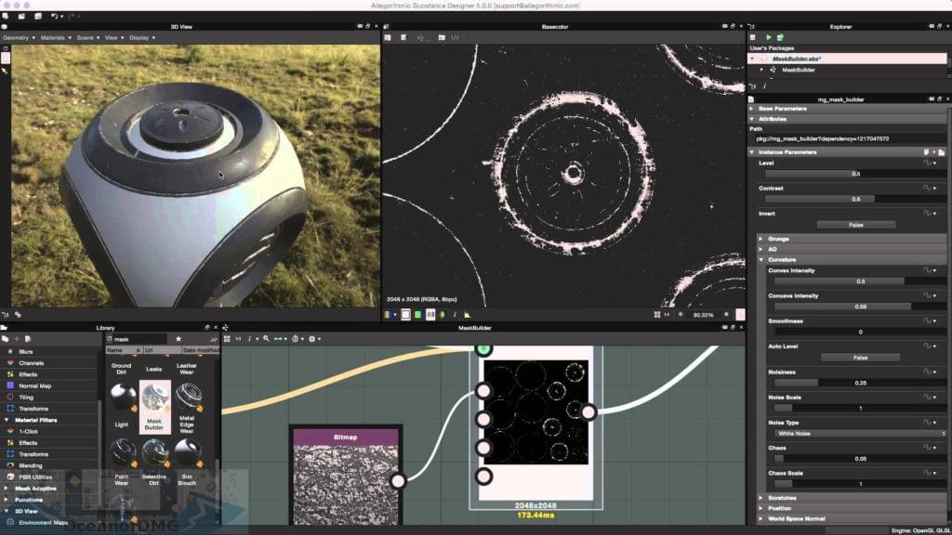952x535 pixels.
Task: Click the info icon in graph toolbar
Action: point(248,339)
